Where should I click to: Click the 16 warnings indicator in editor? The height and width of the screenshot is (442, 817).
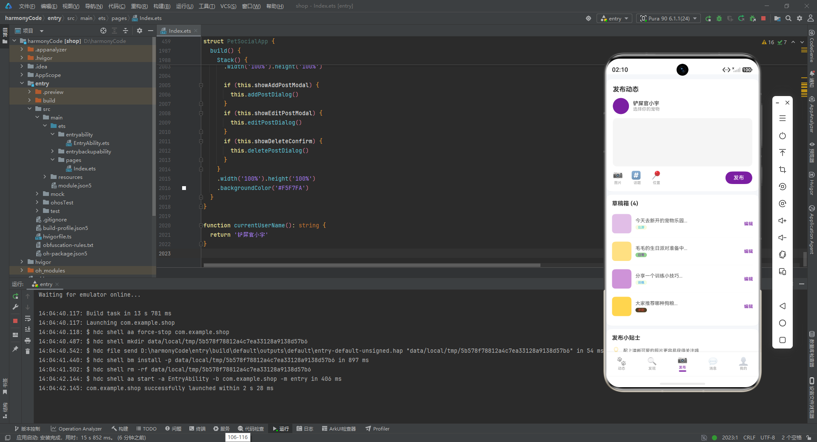click(x=768, y=42)
